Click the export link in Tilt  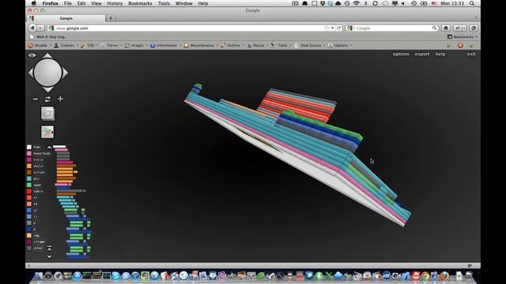click(422, 54)
